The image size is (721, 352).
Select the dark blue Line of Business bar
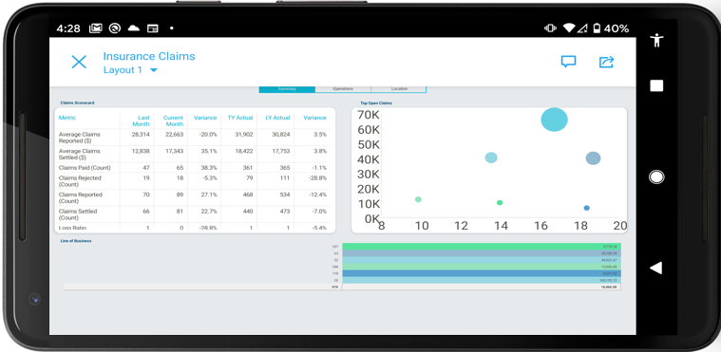tap(482, 273)
